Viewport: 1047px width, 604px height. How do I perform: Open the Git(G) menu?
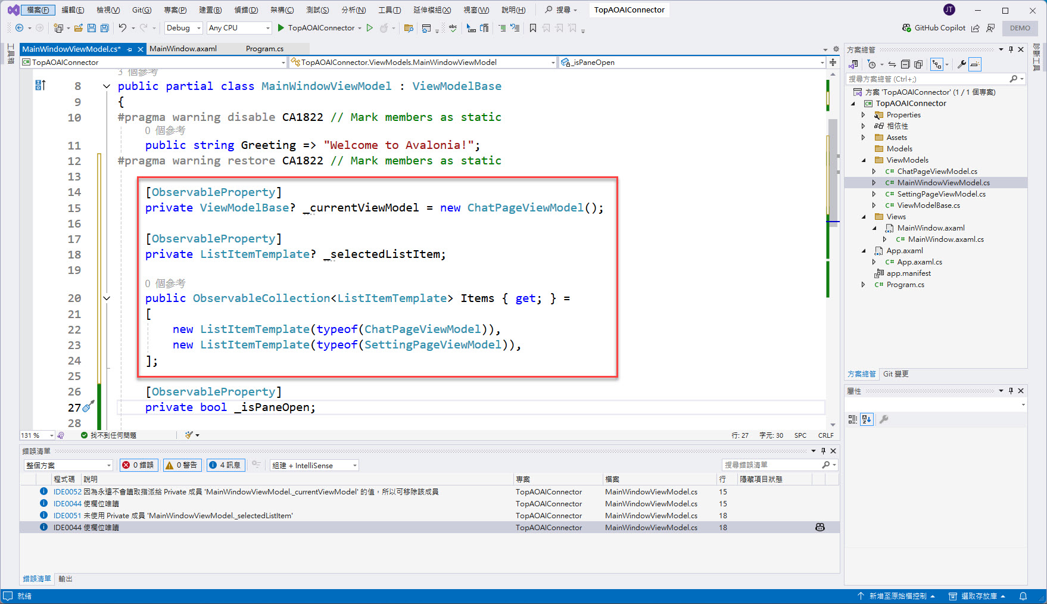(x=142, y=10)
